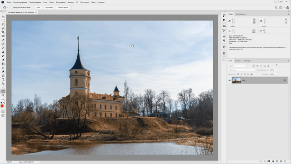This screenshot has height=164, width=291.
Task: Select the Zoom tool
Action: point(3,95)
